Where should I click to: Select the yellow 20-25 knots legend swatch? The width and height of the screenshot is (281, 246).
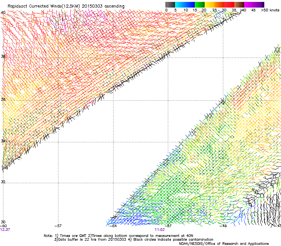click(x=210, y=5)
